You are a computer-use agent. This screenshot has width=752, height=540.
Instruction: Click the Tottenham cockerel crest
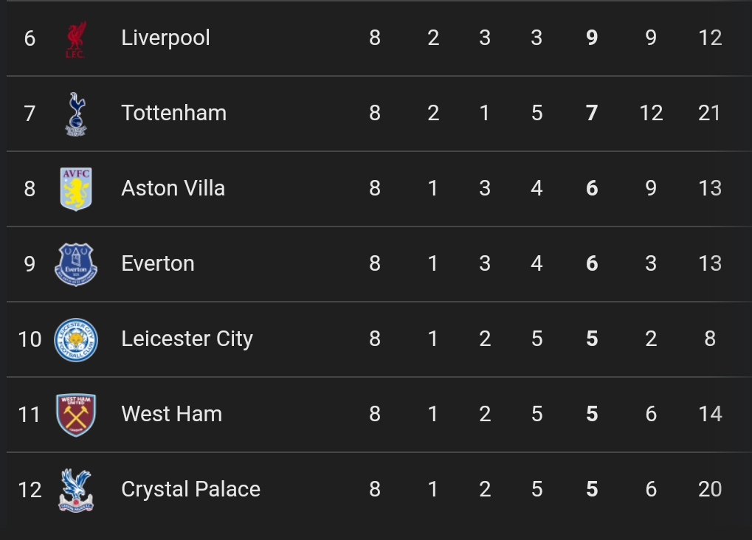point(75,114)
